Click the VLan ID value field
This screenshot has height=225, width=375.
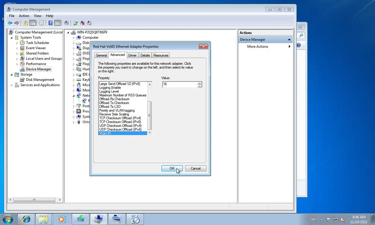point(180,84)
